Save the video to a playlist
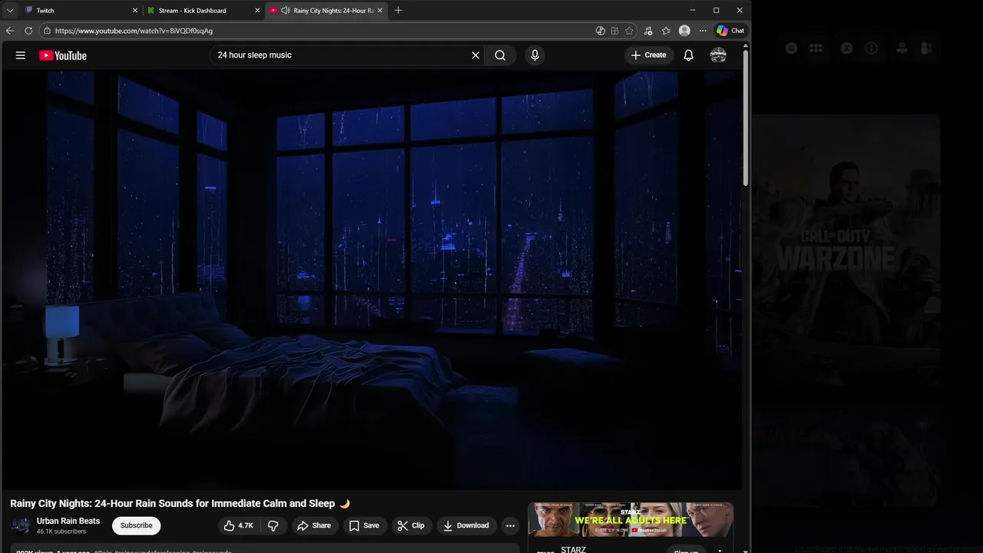Image resolution: width=983 pixels, height=553 pixels. point(364,525)
